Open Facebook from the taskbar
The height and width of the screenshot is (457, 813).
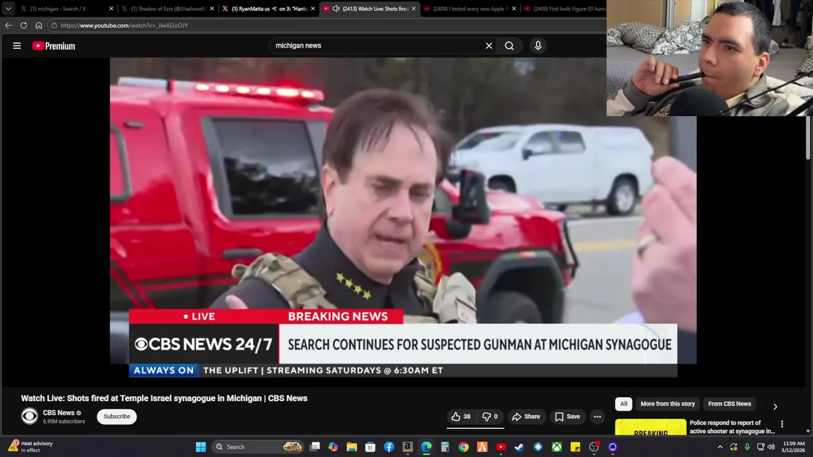(389, 447)
